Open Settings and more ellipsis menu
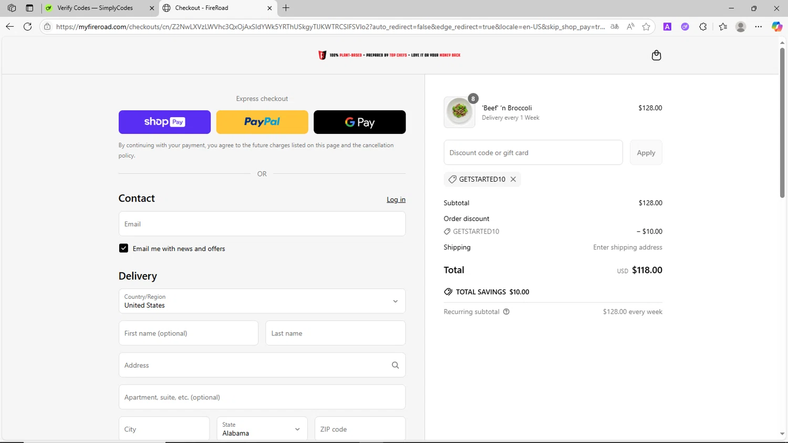 759,26
